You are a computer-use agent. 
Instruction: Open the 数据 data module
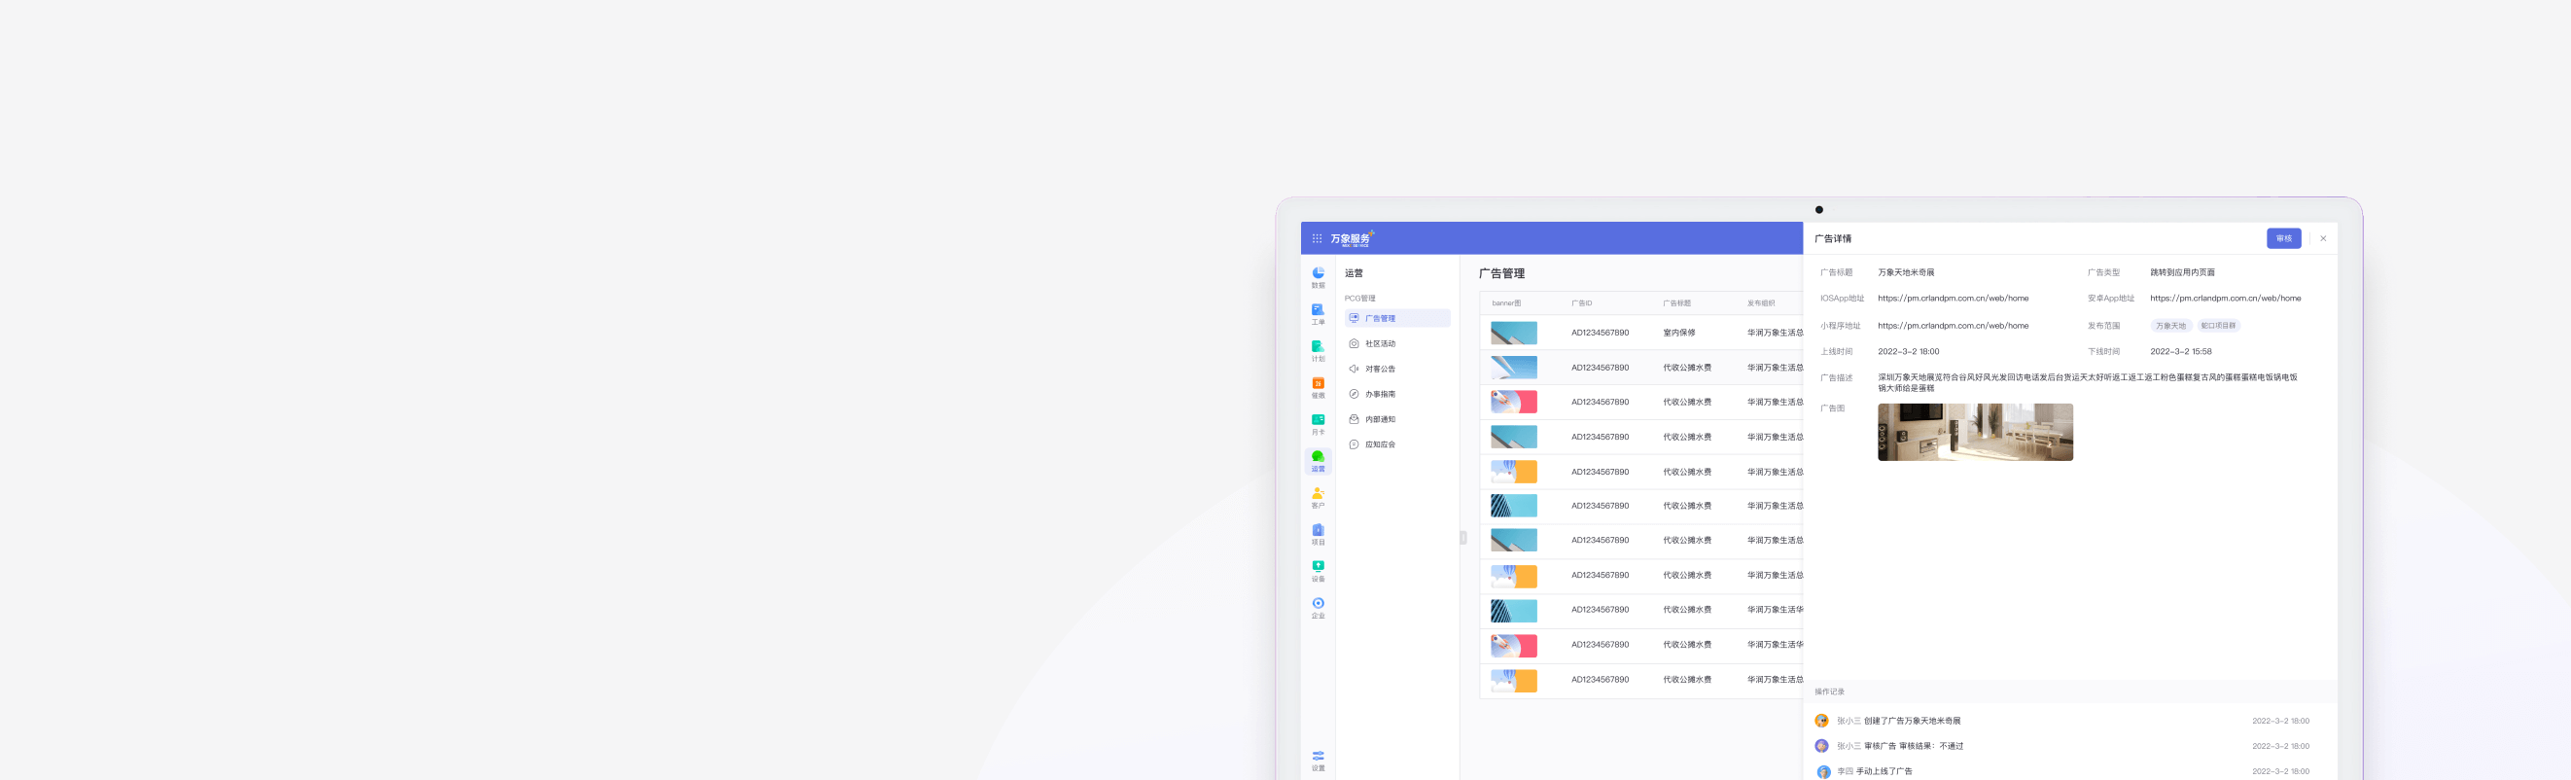tap(1318, 277)
